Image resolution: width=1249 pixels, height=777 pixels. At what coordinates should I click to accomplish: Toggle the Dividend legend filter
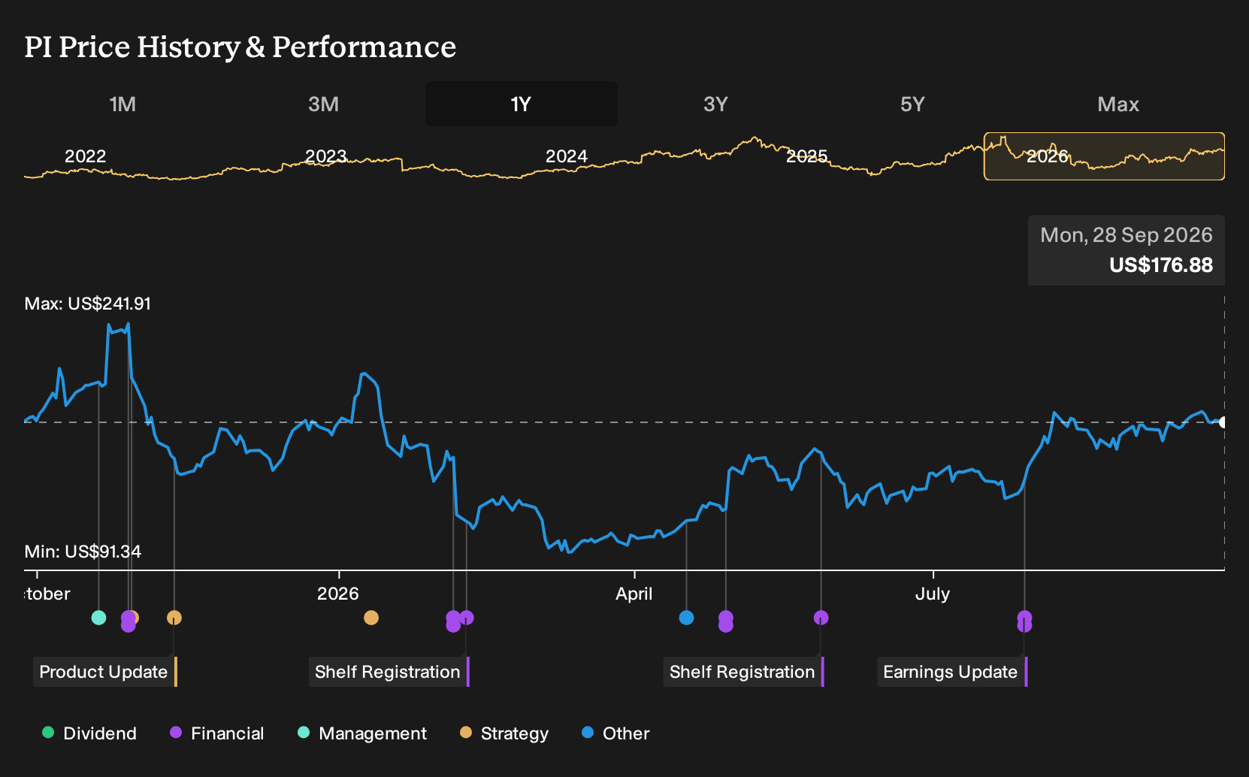pos(89,733)
